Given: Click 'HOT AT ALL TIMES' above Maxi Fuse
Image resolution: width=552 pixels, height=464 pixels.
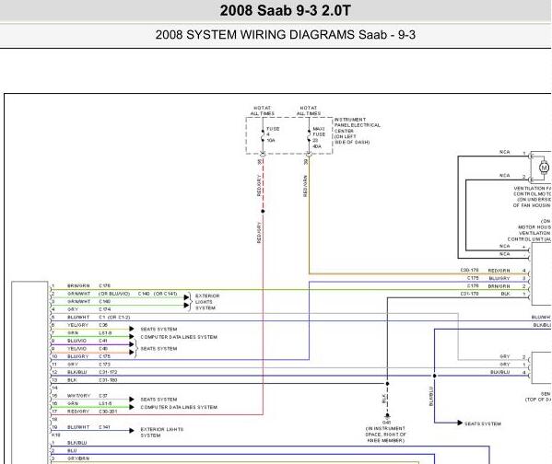Looking at the screenshot, I should point(309,110).
